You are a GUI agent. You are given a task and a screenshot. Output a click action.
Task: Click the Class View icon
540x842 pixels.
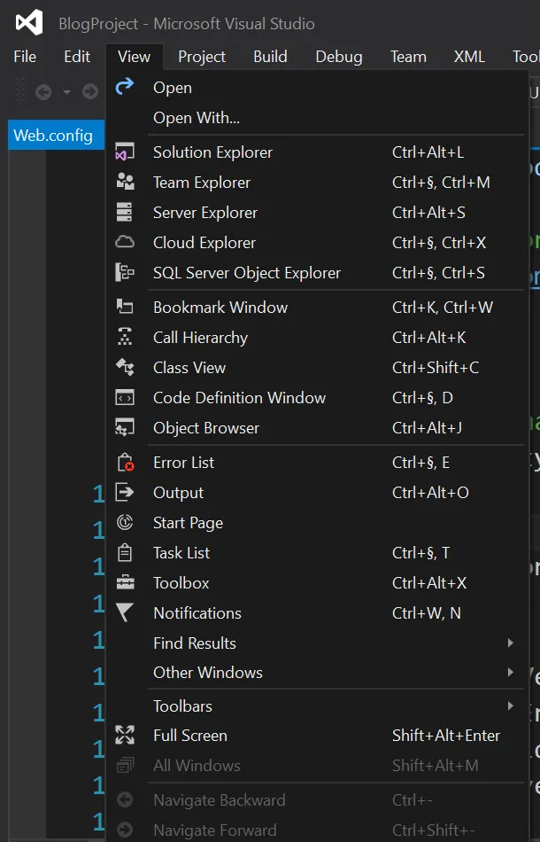[125, 367]
